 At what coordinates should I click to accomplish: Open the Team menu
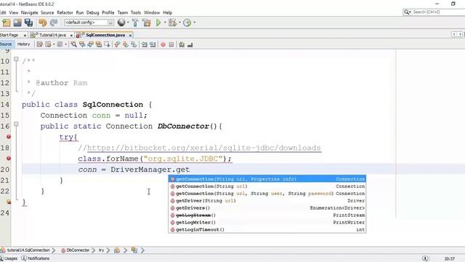pos(123,12)
